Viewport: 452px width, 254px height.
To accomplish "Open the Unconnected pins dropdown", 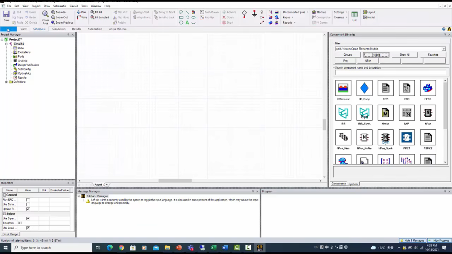I will tap(296, 12).
